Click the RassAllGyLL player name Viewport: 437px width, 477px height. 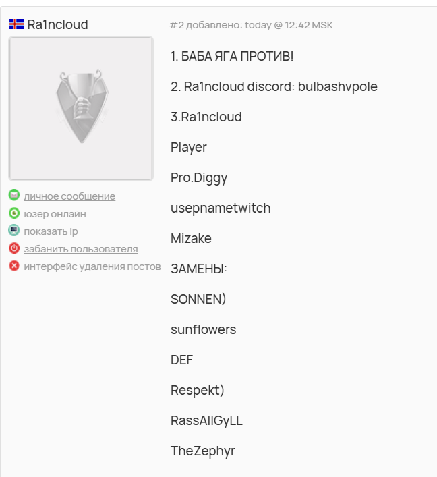(x=206, y=421)
